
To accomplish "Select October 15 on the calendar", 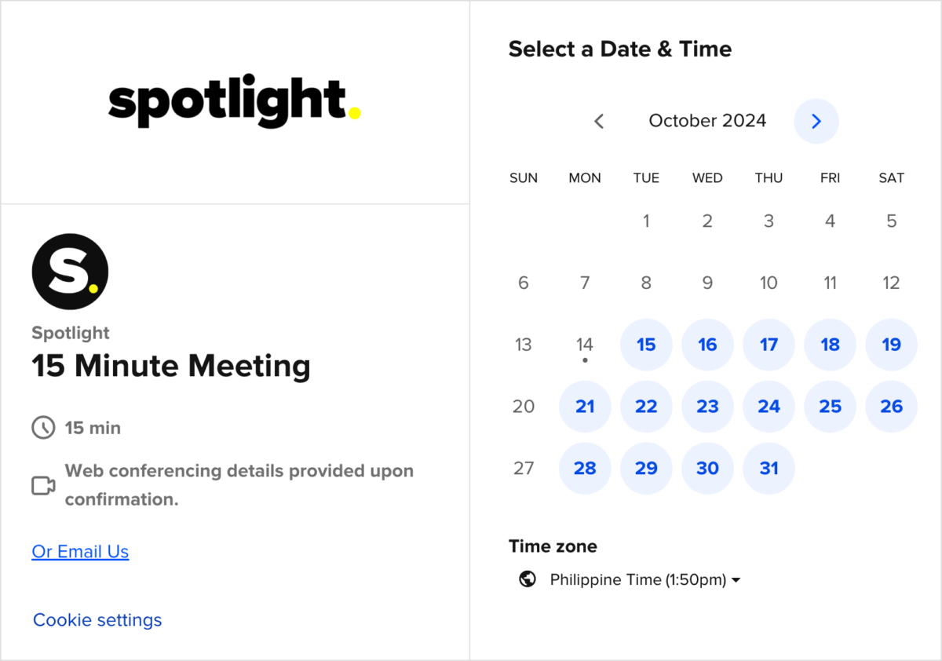I will click(646, 345).
